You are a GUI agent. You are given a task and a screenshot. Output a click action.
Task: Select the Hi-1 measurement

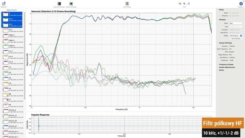pos(12,25)
